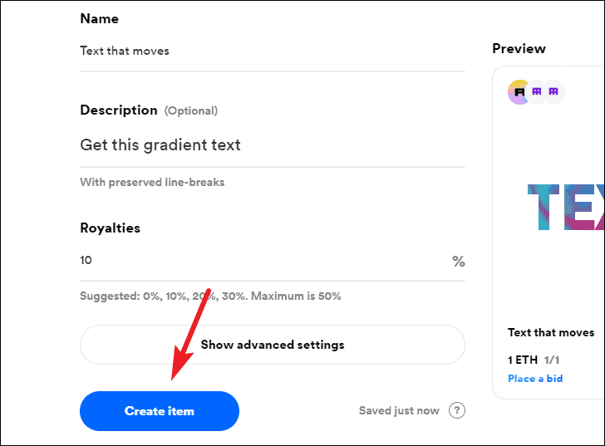Image resolution: width=605 pixels, height=446 pixels.
Task: Click the rightmost purple ghost avatar
Action: (x=553, y=91)
